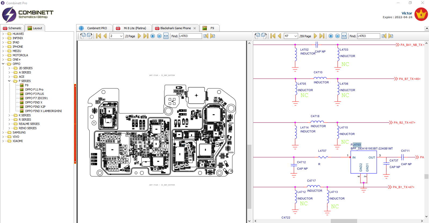Select the F9 file in tree
The height and width of the screenshot is (223, 429).
pyautogui.click(x=24, y=85)
